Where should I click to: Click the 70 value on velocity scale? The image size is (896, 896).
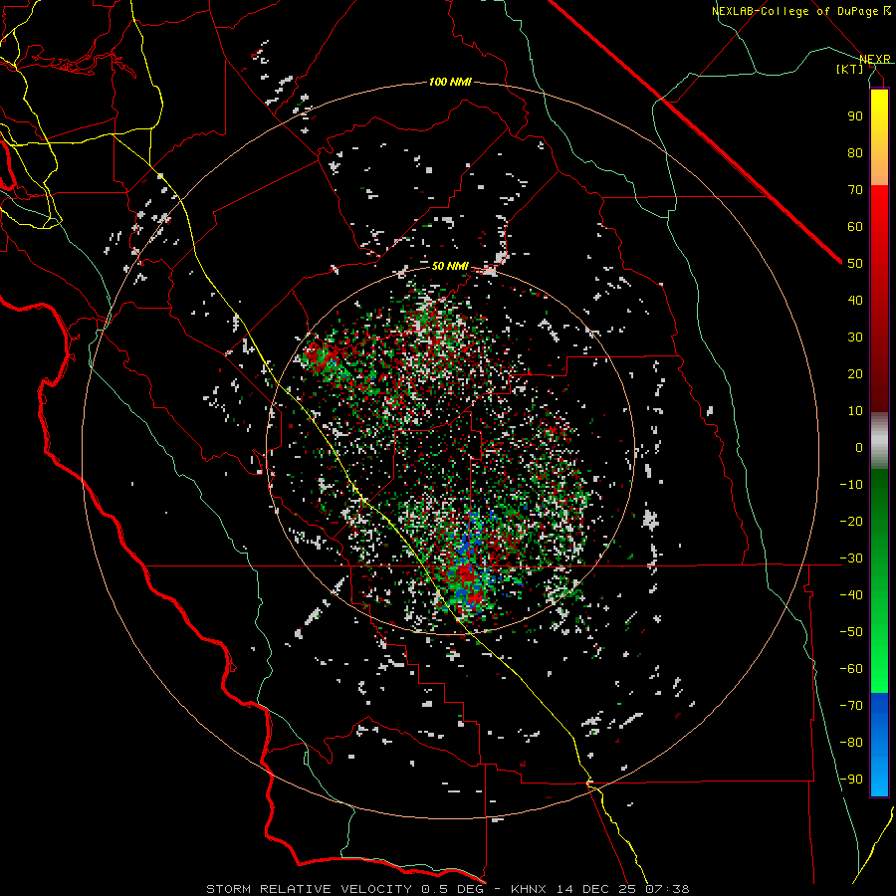[x=855, y=190]
